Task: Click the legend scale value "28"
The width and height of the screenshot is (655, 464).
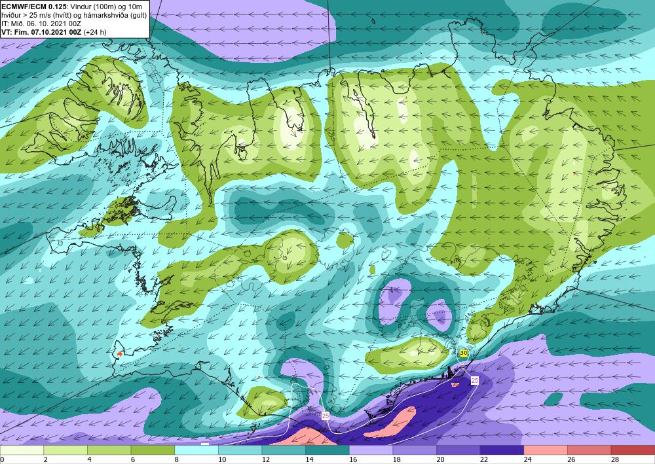Action: pos(615,459)
